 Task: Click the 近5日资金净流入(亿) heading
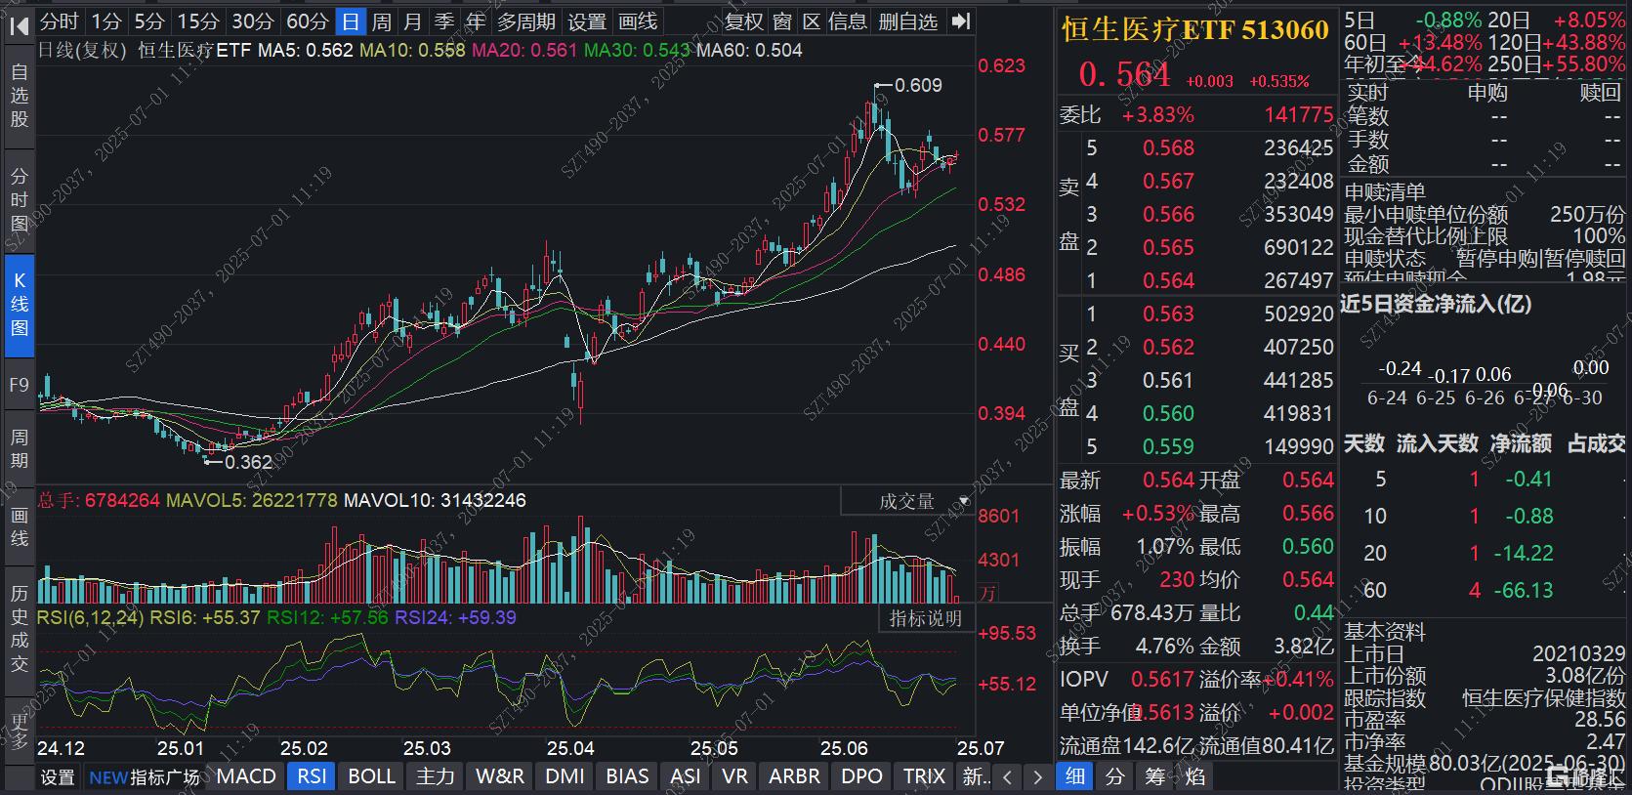(1436, 305)
